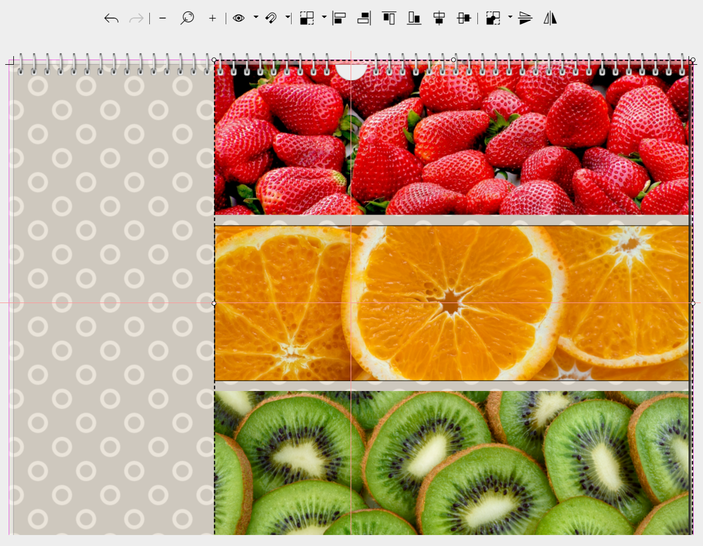Image resolution: width=703 pixels, height=546 pixels.
Task: Click the undo arrow
Action: pos(111,19)
